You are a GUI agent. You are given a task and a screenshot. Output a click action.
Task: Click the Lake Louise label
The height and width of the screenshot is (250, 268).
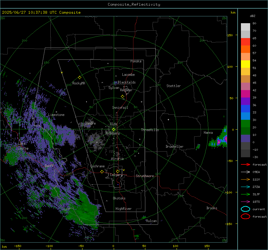pos(23,146)
